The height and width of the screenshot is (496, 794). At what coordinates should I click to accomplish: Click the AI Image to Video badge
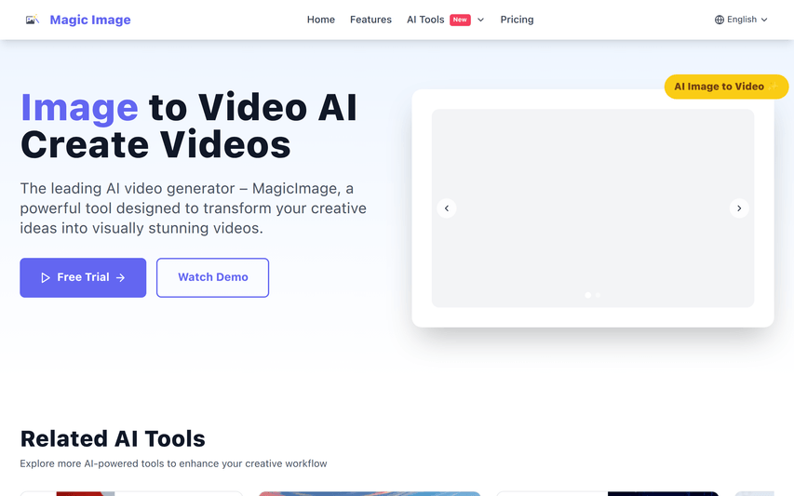click(x=719, y=87)
